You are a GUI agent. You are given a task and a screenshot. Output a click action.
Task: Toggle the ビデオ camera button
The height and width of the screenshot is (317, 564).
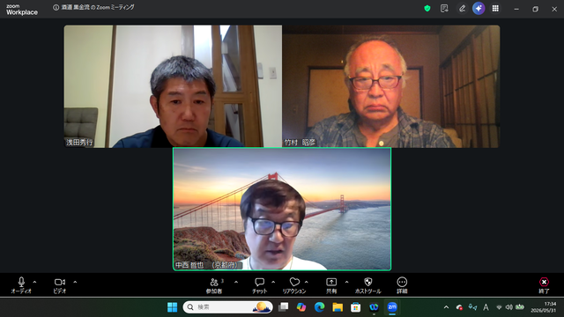pyautogui.click(x=60, y=285)
